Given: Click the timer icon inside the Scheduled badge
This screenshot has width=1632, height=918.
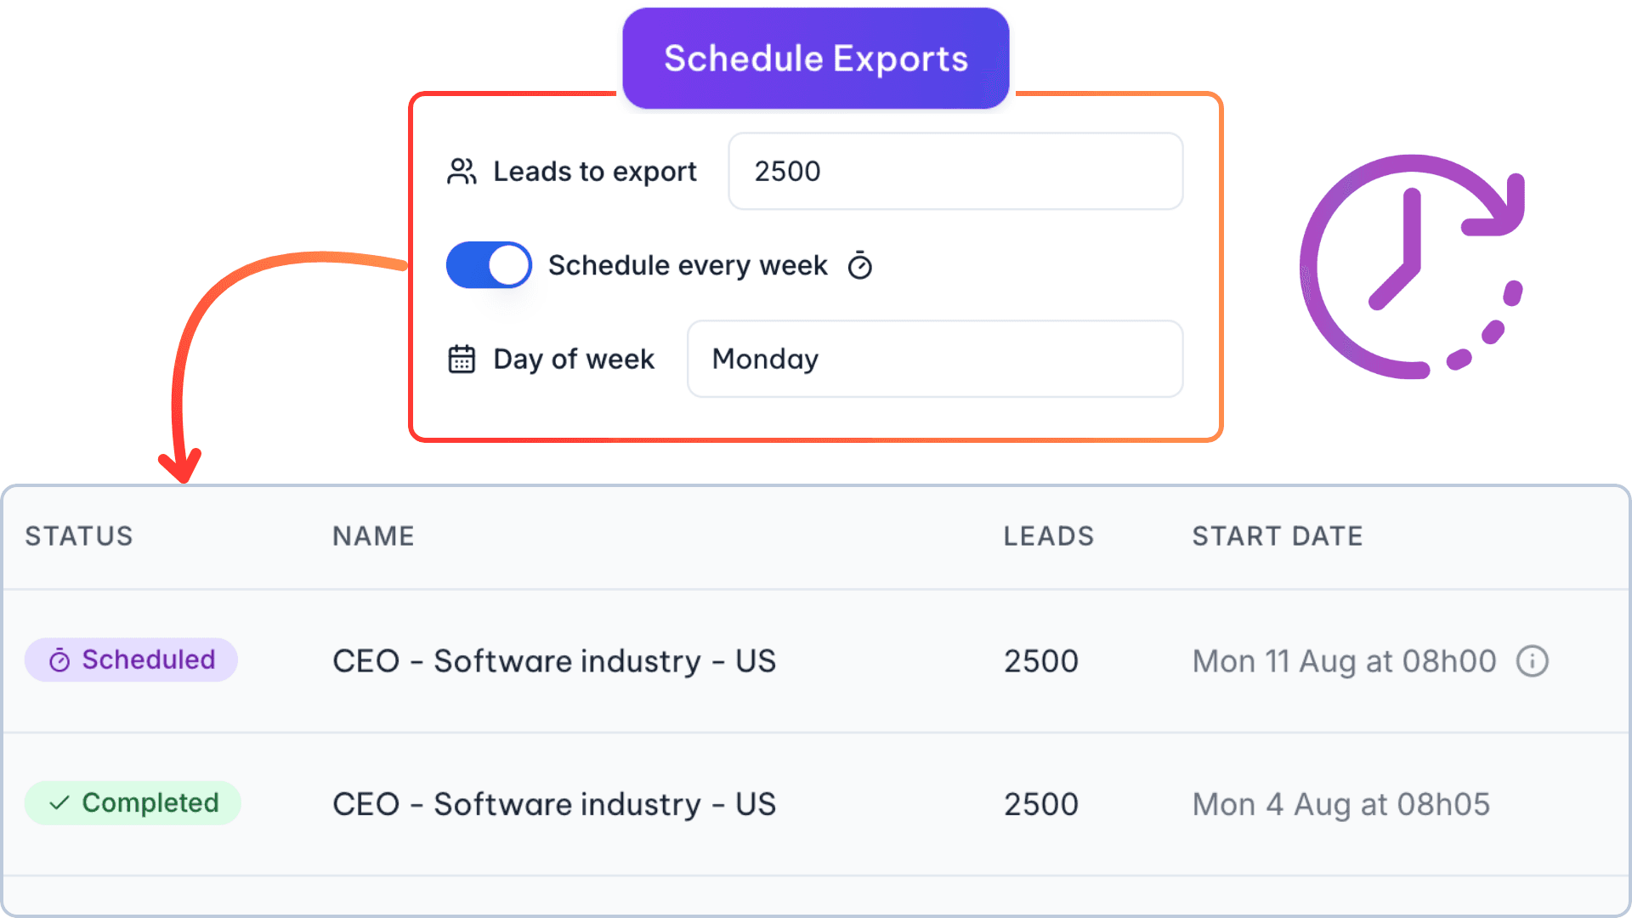Looking at the screenshot, I should click(x=59, y=660).
